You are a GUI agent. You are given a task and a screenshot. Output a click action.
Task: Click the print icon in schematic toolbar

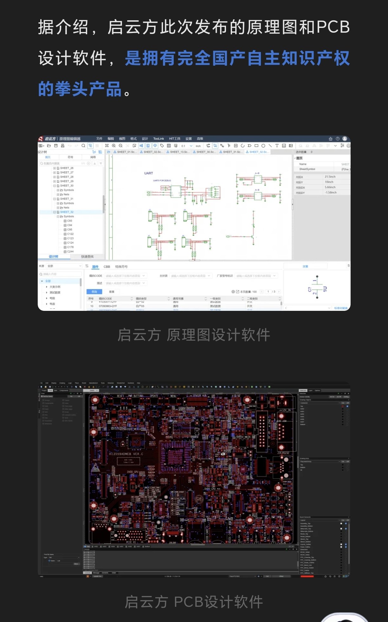coord(62,146)
